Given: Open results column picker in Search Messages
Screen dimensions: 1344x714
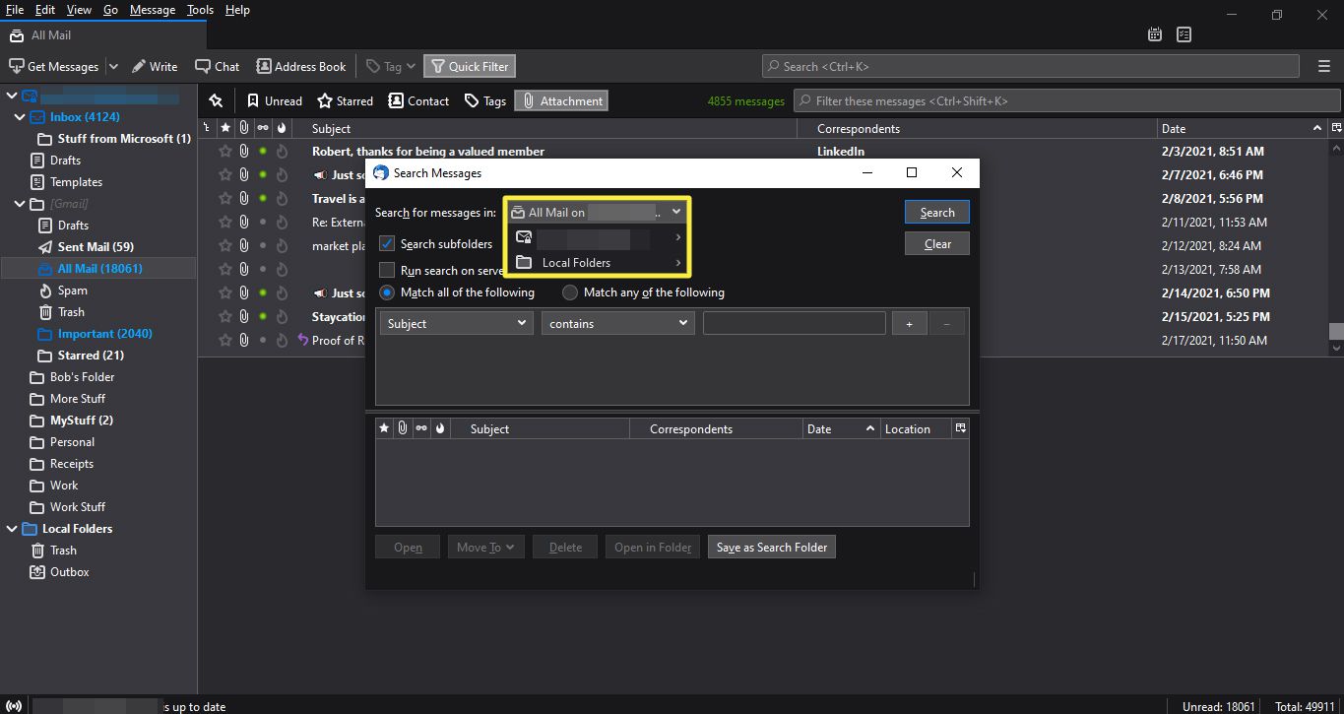Looking at the screenshot, I should coord(961,428).
